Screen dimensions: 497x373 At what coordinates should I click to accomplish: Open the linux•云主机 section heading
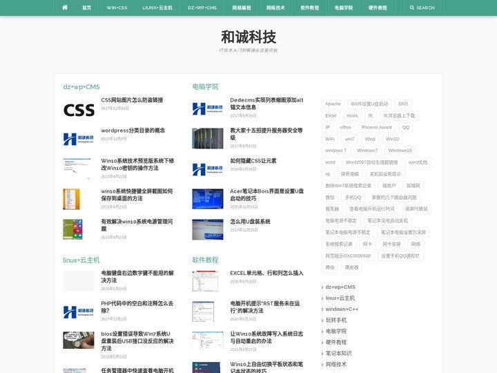81,260
